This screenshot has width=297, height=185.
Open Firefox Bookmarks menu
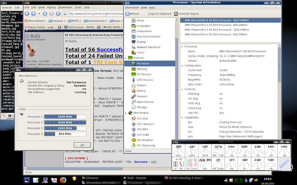65,7
